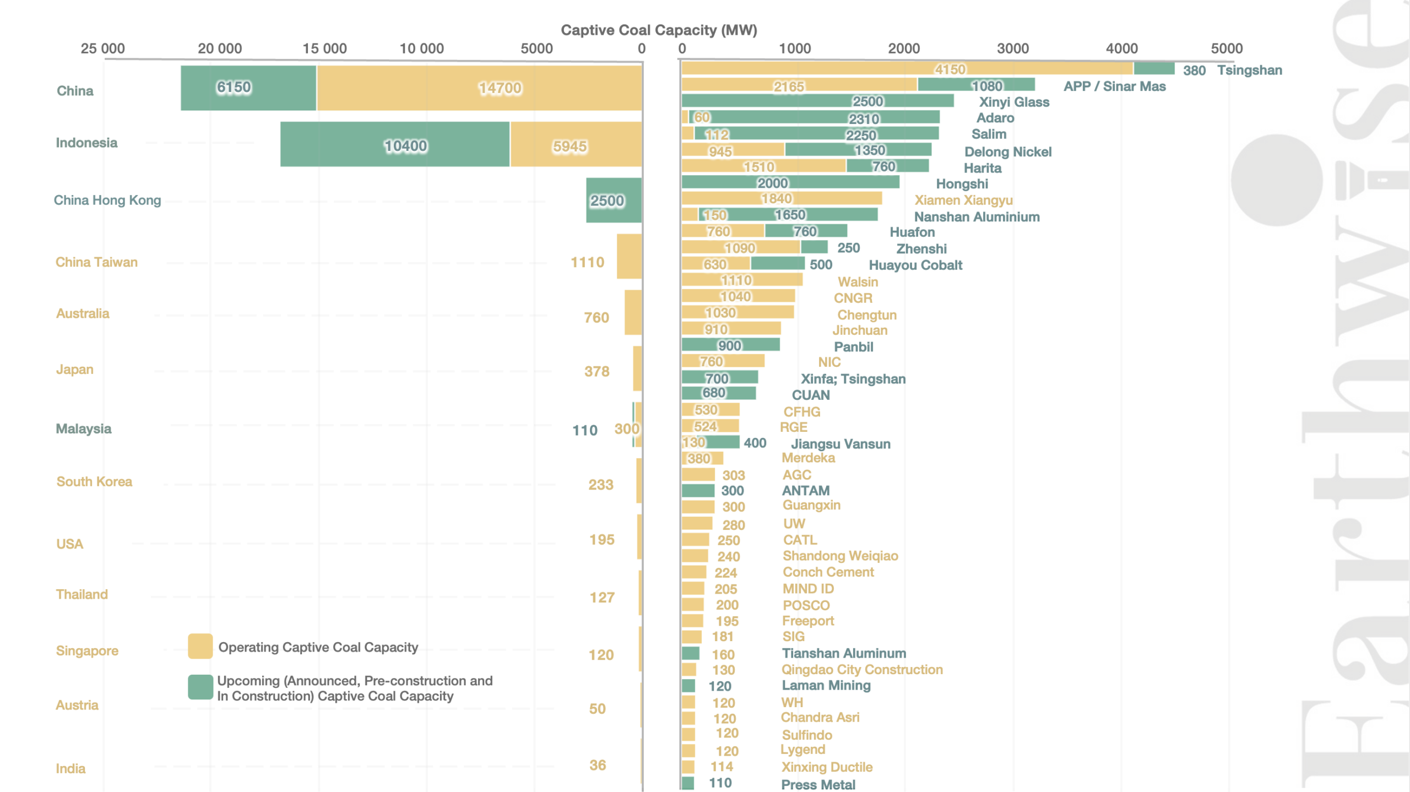Click Hongshi's green 2000 bar
This screenshot has width=1410, height=792.
coord(790,182)
